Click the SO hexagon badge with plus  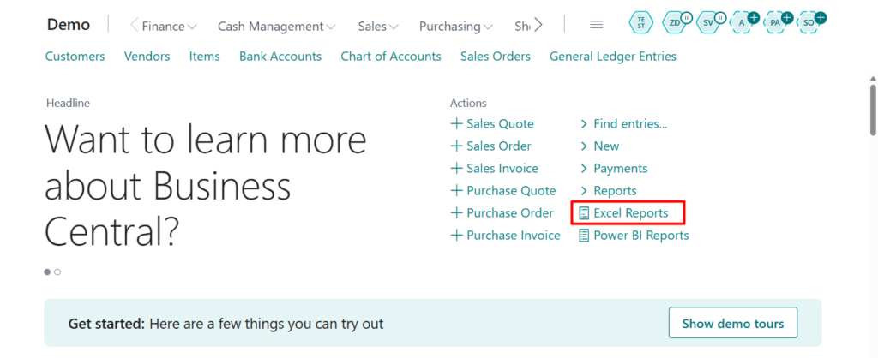pyautogui.click(x=808, y=23)
